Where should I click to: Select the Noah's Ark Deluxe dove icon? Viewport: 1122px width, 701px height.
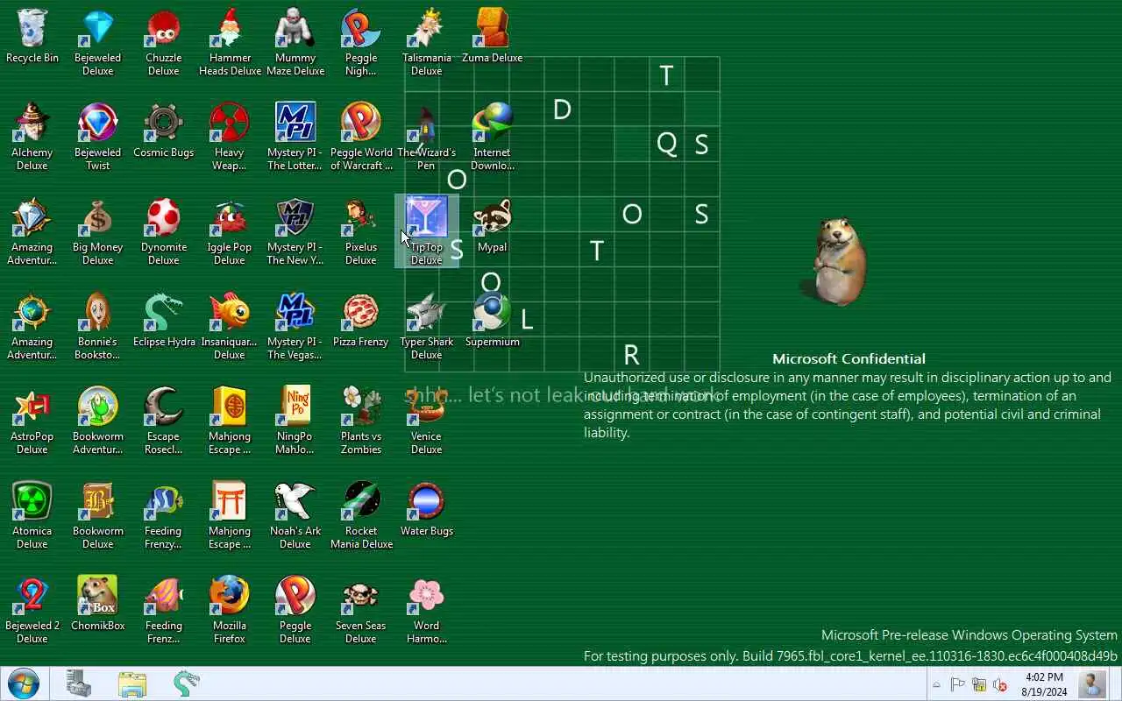pos(295,515)
